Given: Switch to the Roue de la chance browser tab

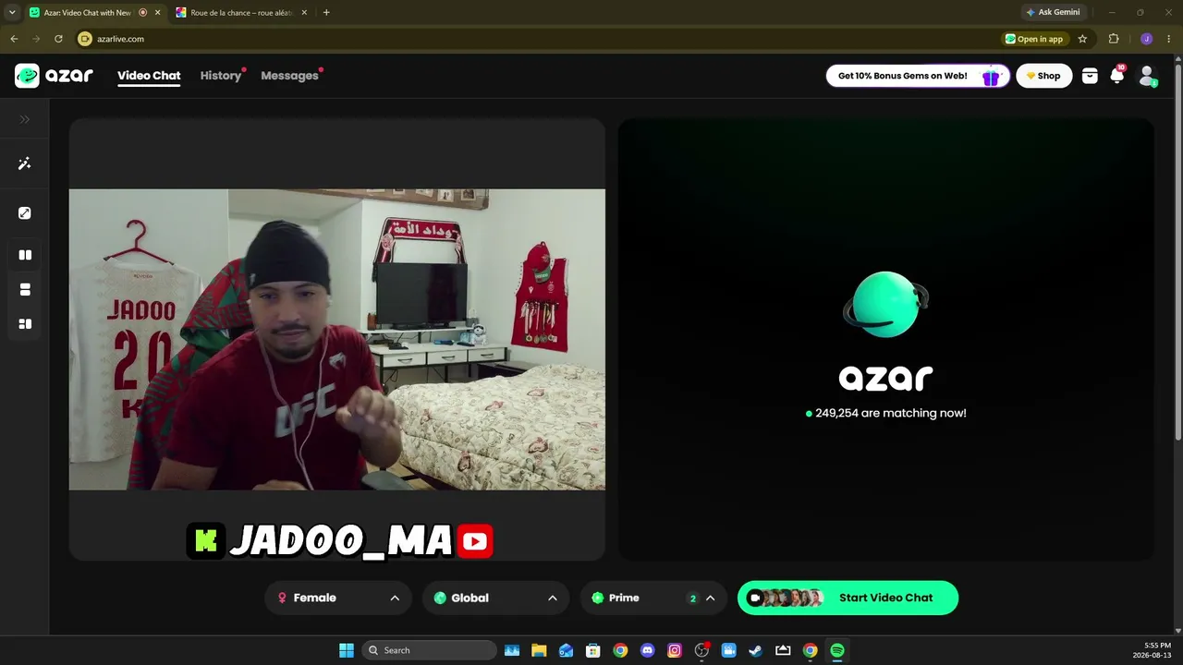Looking at the screenshot, I should pos(240,13).
